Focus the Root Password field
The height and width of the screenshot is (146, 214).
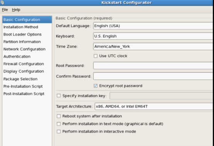[153, 66]
